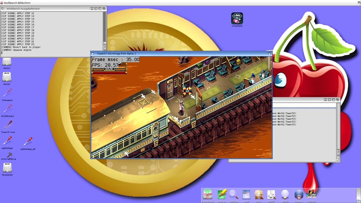Close the Workbench-Ausgabefenster window
361x203 pixels.
[2, 9]
